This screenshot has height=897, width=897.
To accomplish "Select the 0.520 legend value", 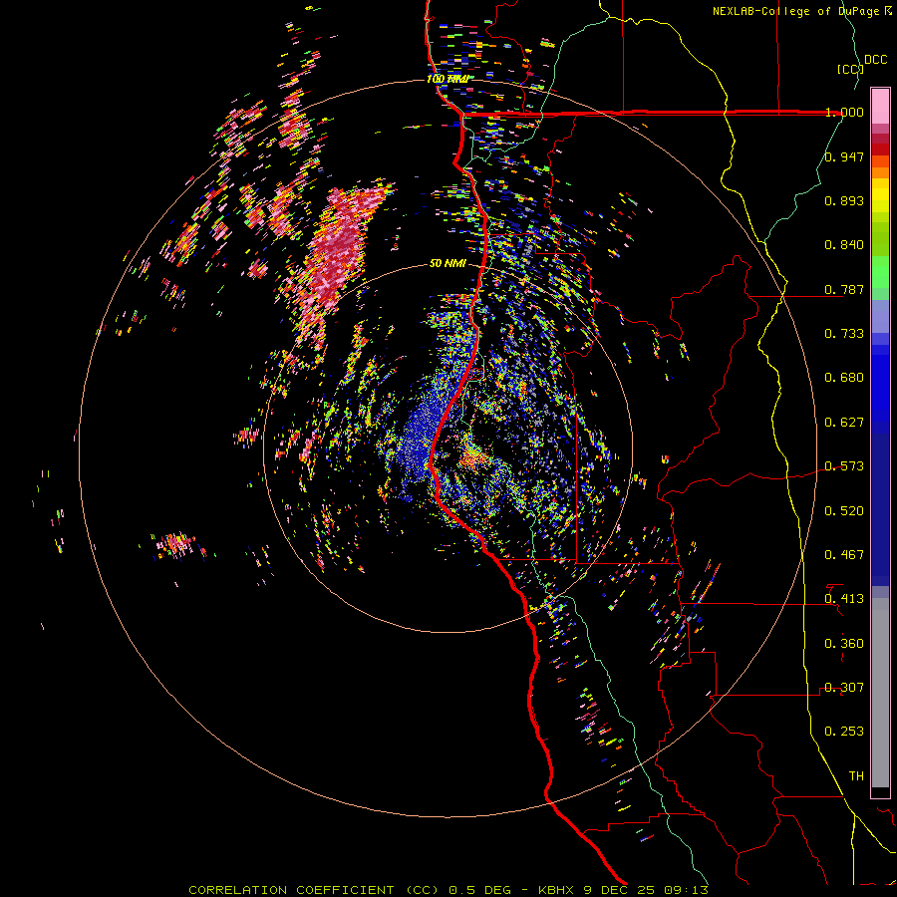I will (844, 511).
